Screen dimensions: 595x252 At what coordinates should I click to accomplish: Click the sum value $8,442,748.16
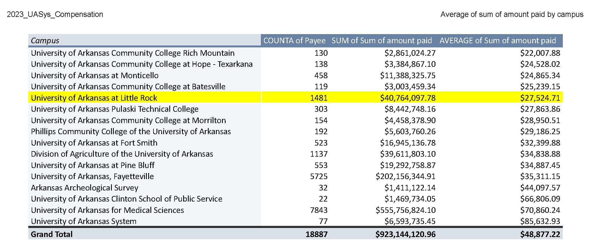click(x=410, y=109)
